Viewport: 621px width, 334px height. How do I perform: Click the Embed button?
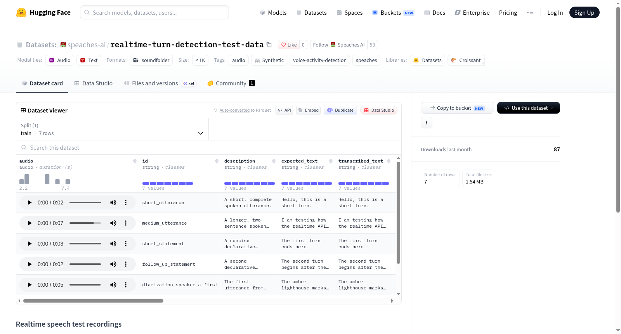coord(309,110)
